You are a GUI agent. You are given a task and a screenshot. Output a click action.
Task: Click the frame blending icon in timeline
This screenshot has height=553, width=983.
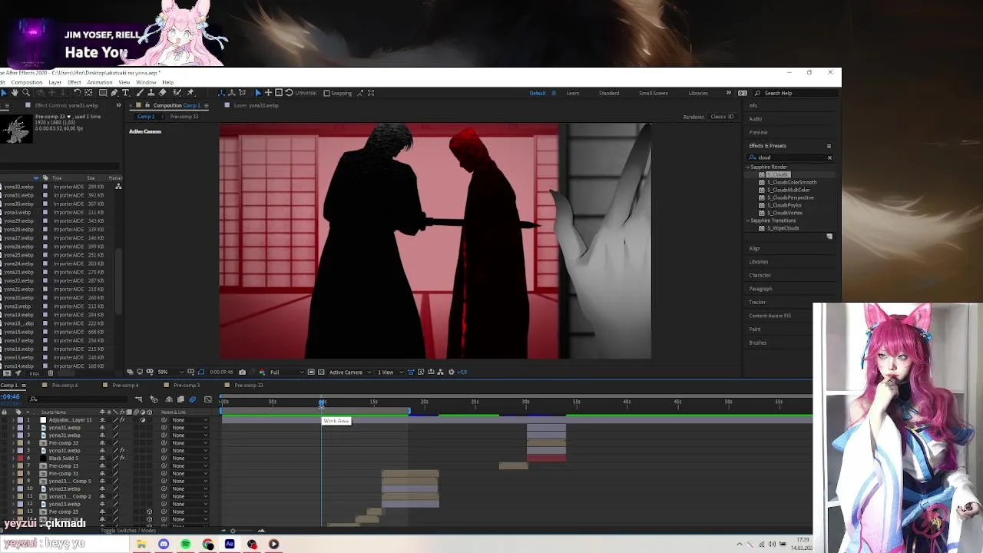[x=180, y=399]
